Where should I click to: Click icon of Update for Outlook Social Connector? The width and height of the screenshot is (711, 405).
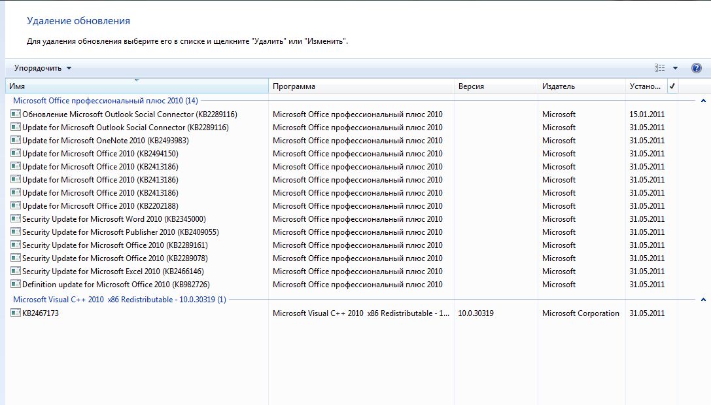16,128
